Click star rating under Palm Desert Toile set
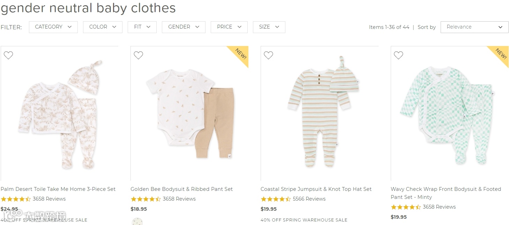The image size is (509, 225). [16, 199]
